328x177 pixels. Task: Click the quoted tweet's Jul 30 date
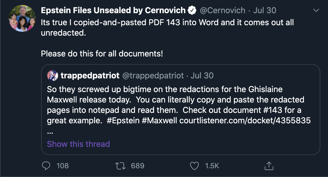pos(202,75)
